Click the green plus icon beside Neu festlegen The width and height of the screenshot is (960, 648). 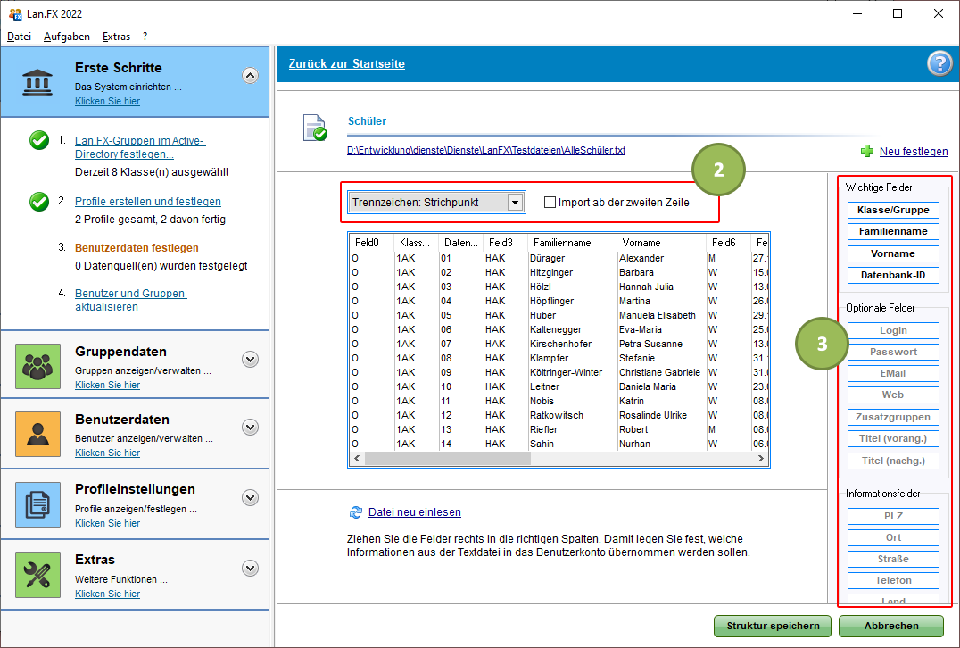point(867,151)
